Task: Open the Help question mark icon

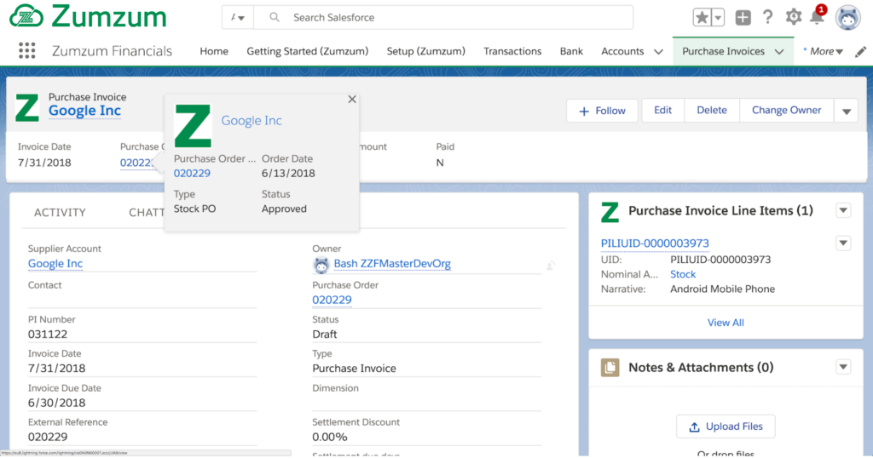Action: 768,17
